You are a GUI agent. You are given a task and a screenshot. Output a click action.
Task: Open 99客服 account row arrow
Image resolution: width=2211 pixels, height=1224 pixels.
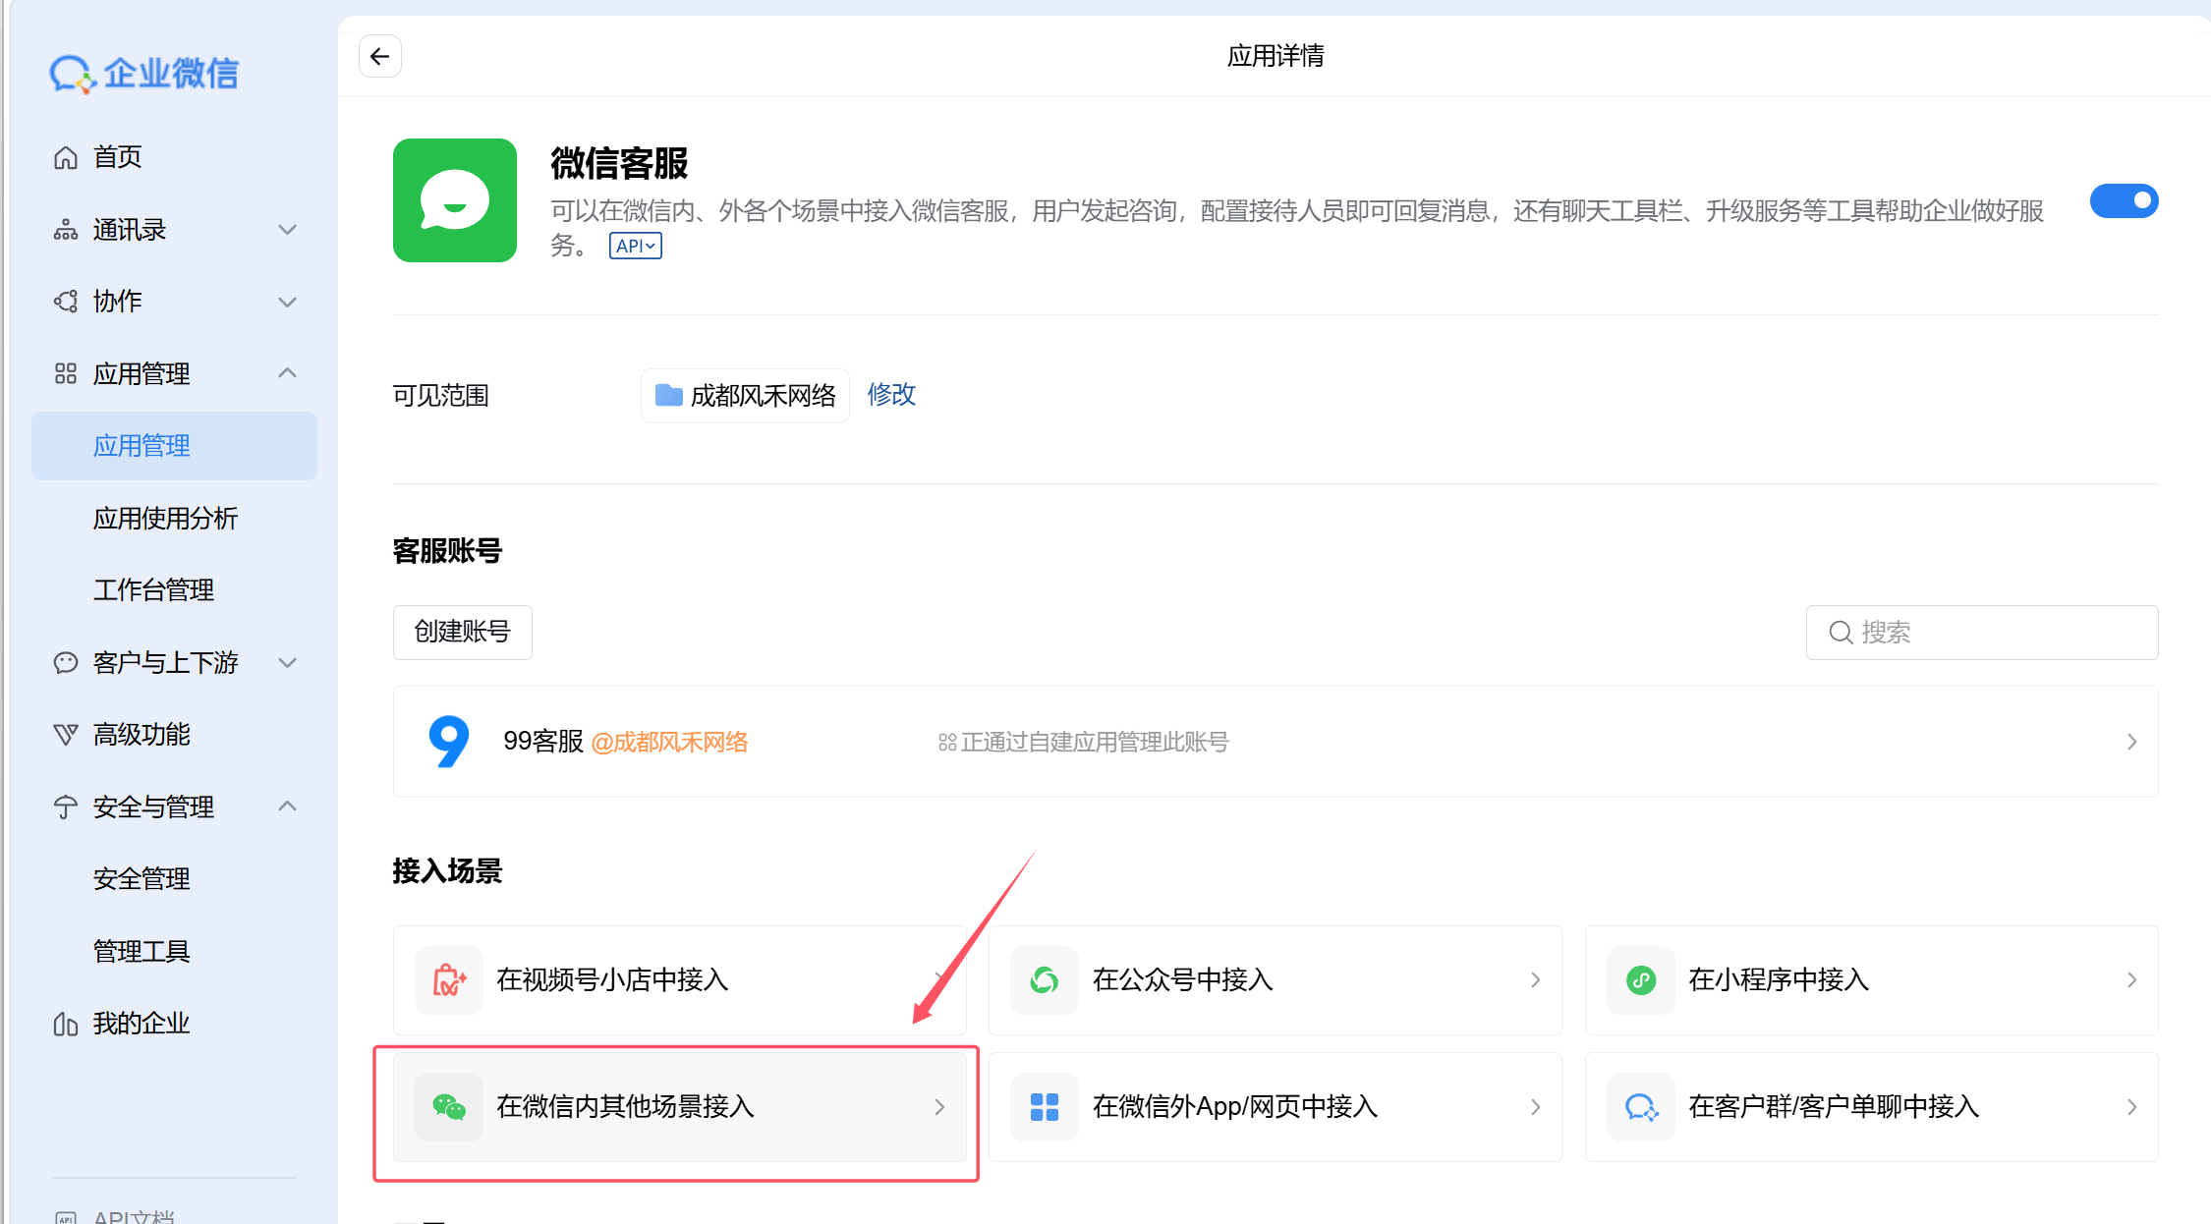point(2131,742)
